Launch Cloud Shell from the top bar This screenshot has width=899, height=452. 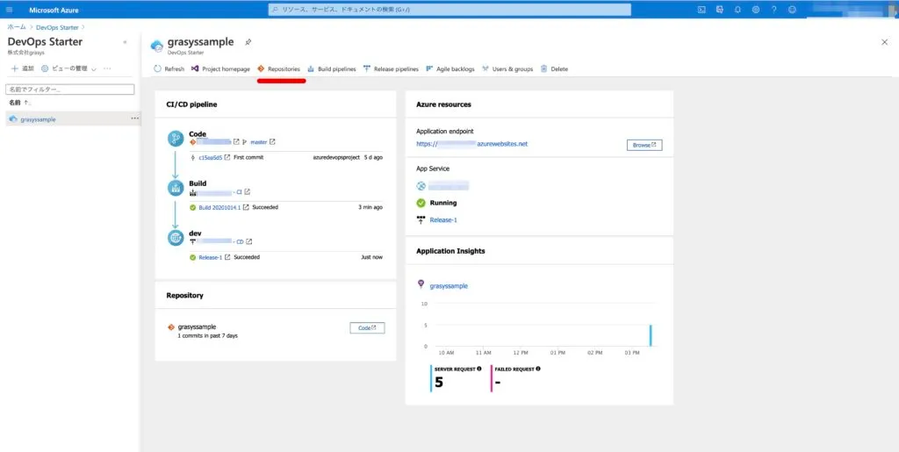(701, 10)
